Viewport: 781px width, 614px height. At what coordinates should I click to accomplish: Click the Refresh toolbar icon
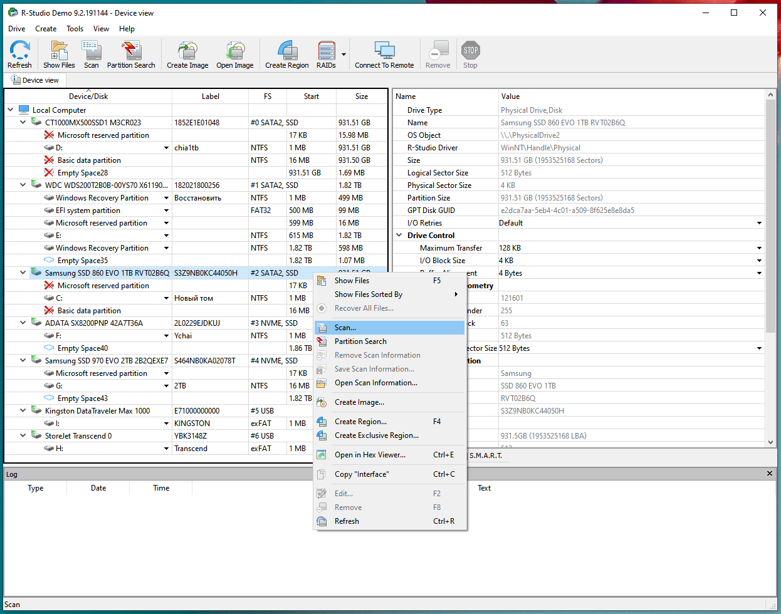19,55
